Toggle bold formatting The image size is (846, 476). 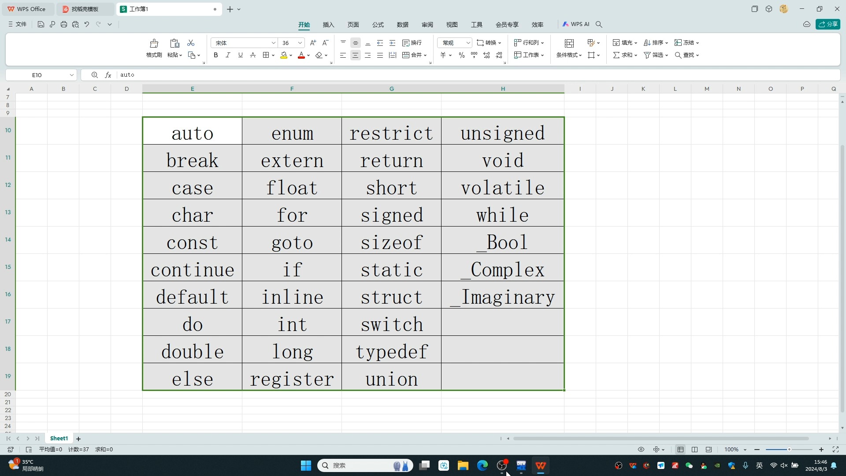point(215,55)
